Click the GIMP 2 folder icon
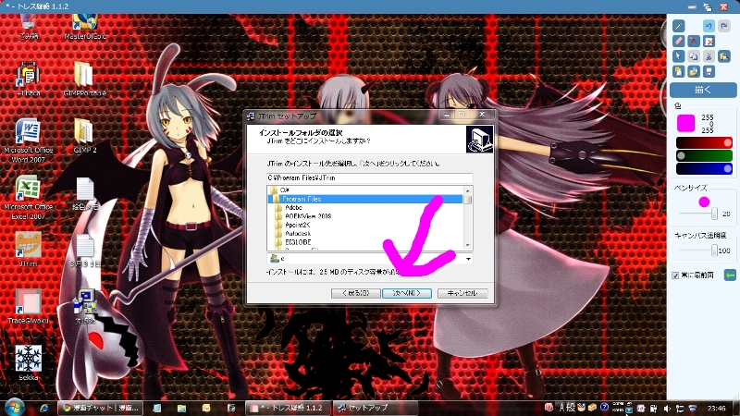This screenshot has height=416, width=740. tap(85, 136)
